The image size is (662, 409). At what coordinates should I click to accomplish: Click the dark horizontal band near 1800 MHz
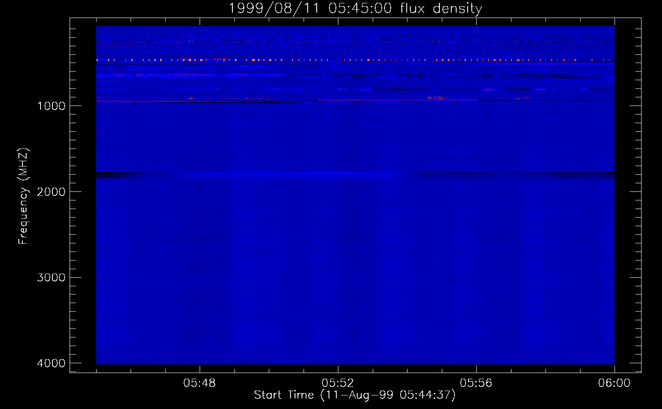coord(355,175)
